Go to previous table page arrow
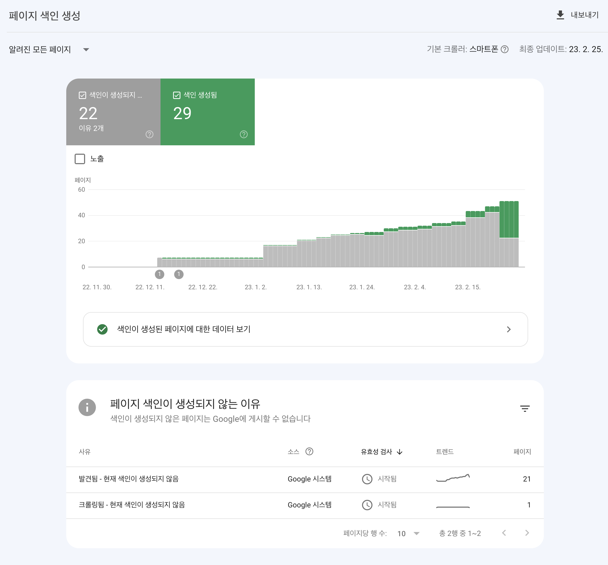 (x=504, y=533)
